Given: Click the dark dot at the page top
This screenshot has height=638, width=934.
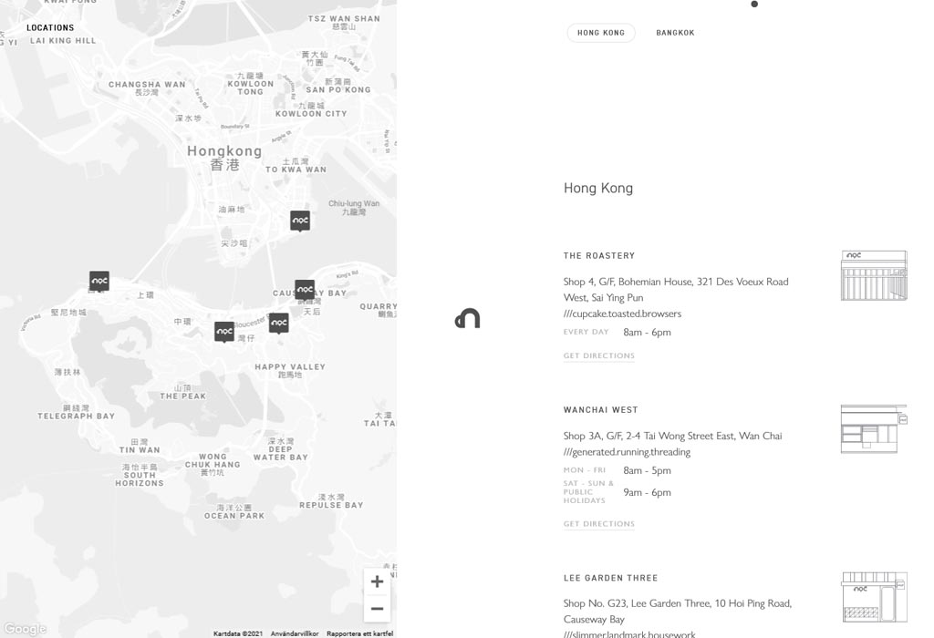Looking at the screenshot, I should coord(754,5).
